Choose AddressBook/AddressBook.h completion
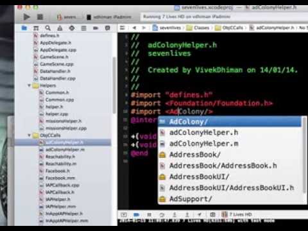This screenshot has width=308, height=231. point(230,166)
